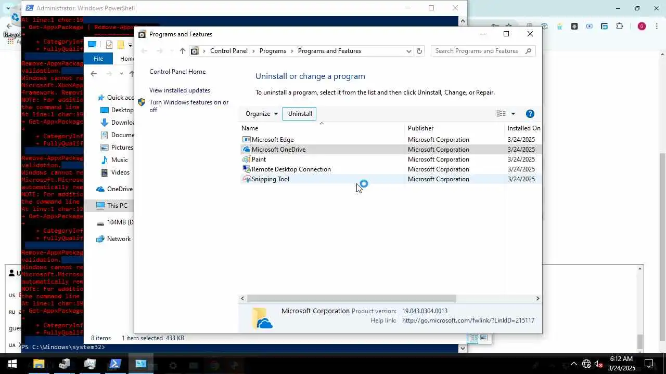Uninstall the selected program
Viewport: 666px width, 374px height.
click(300, 114)
